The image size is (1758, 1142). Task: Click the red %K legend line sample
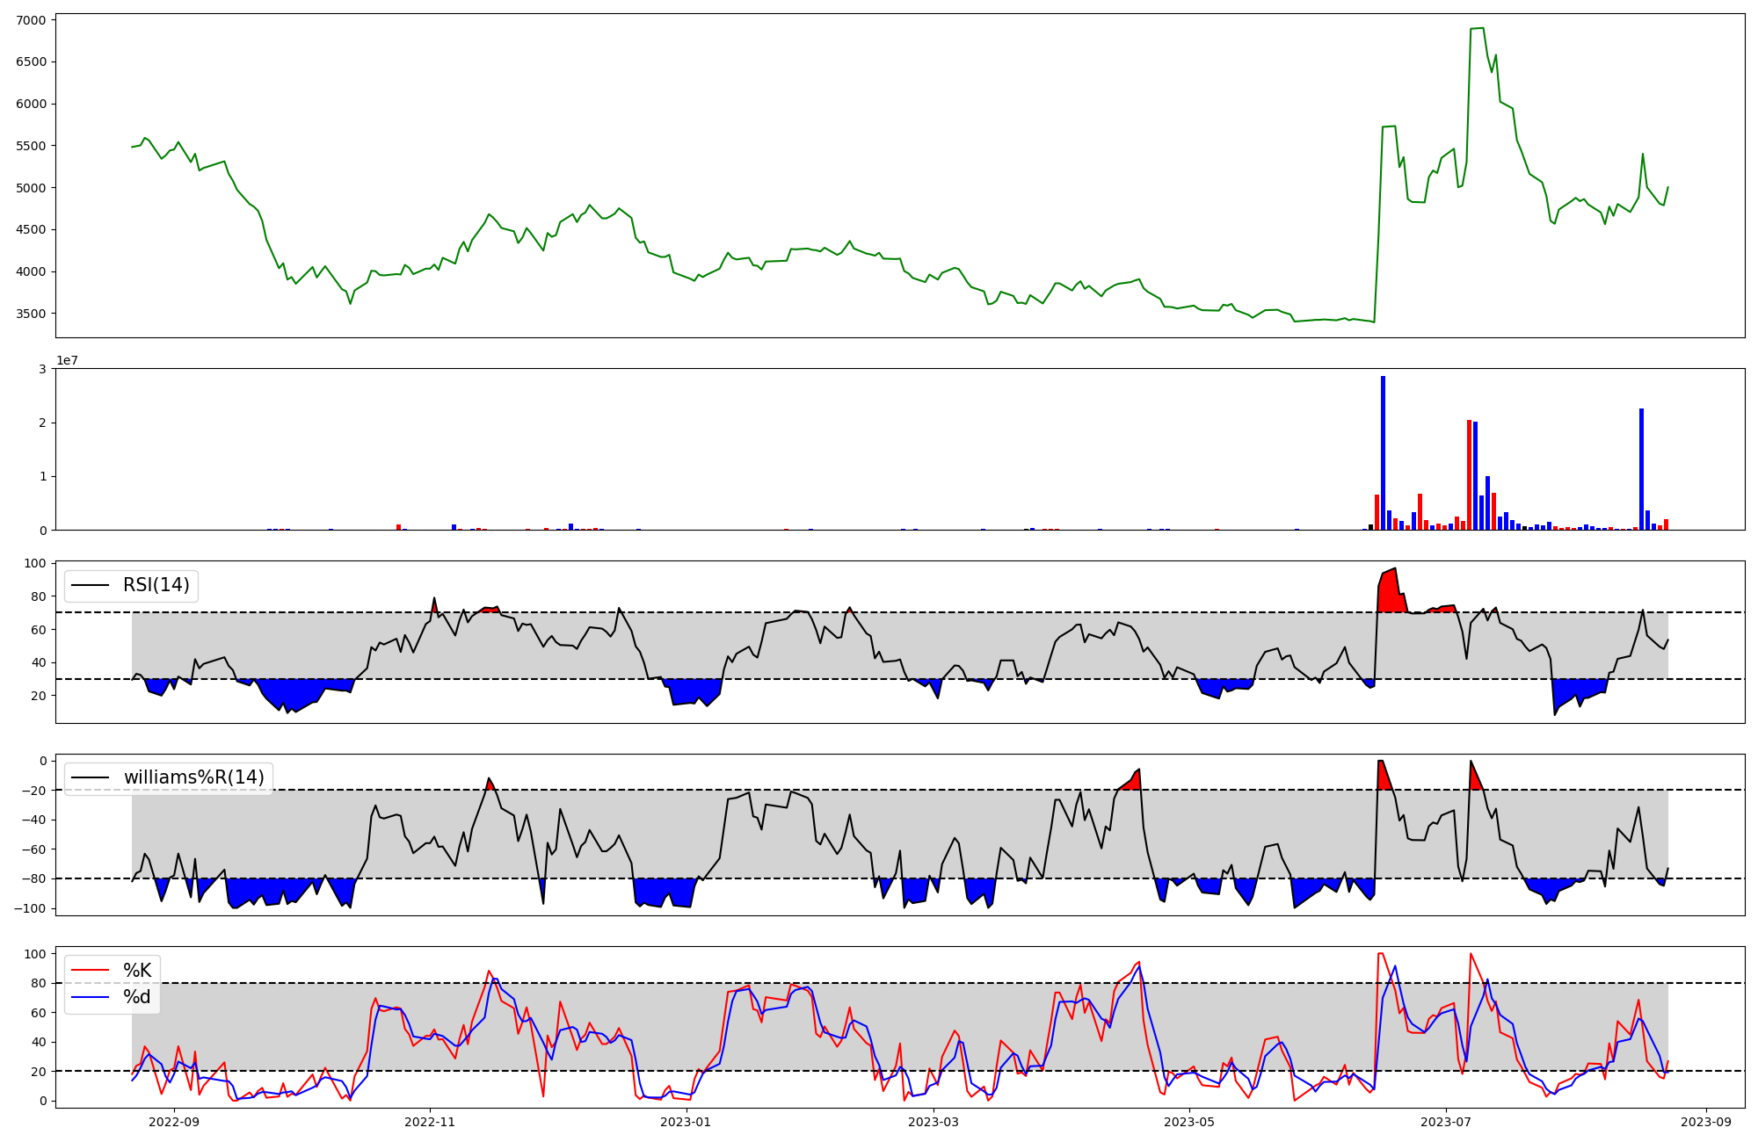coord(90,971)
